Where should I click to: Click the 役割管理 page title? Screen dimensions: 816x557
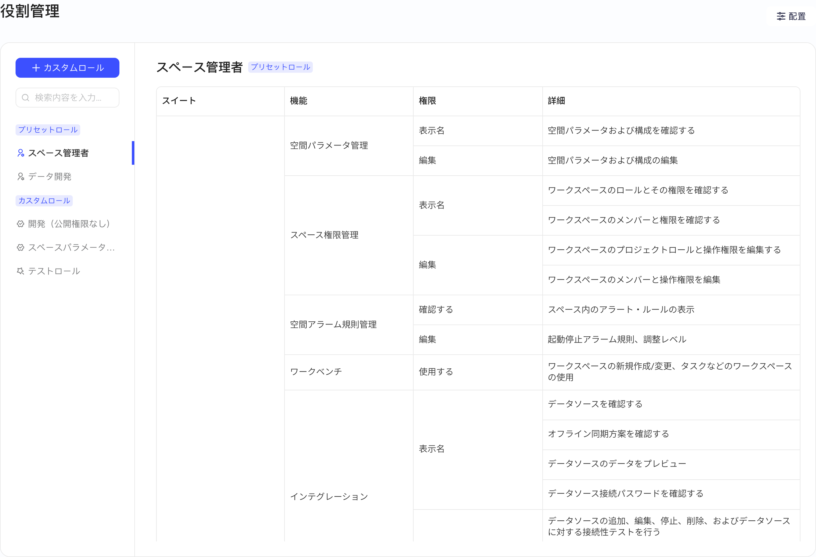tap(30, 11)
